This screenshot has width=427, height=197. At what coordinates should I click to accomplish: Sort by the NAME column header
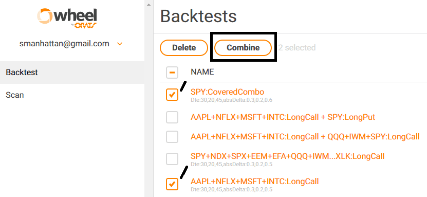[202, 72]
